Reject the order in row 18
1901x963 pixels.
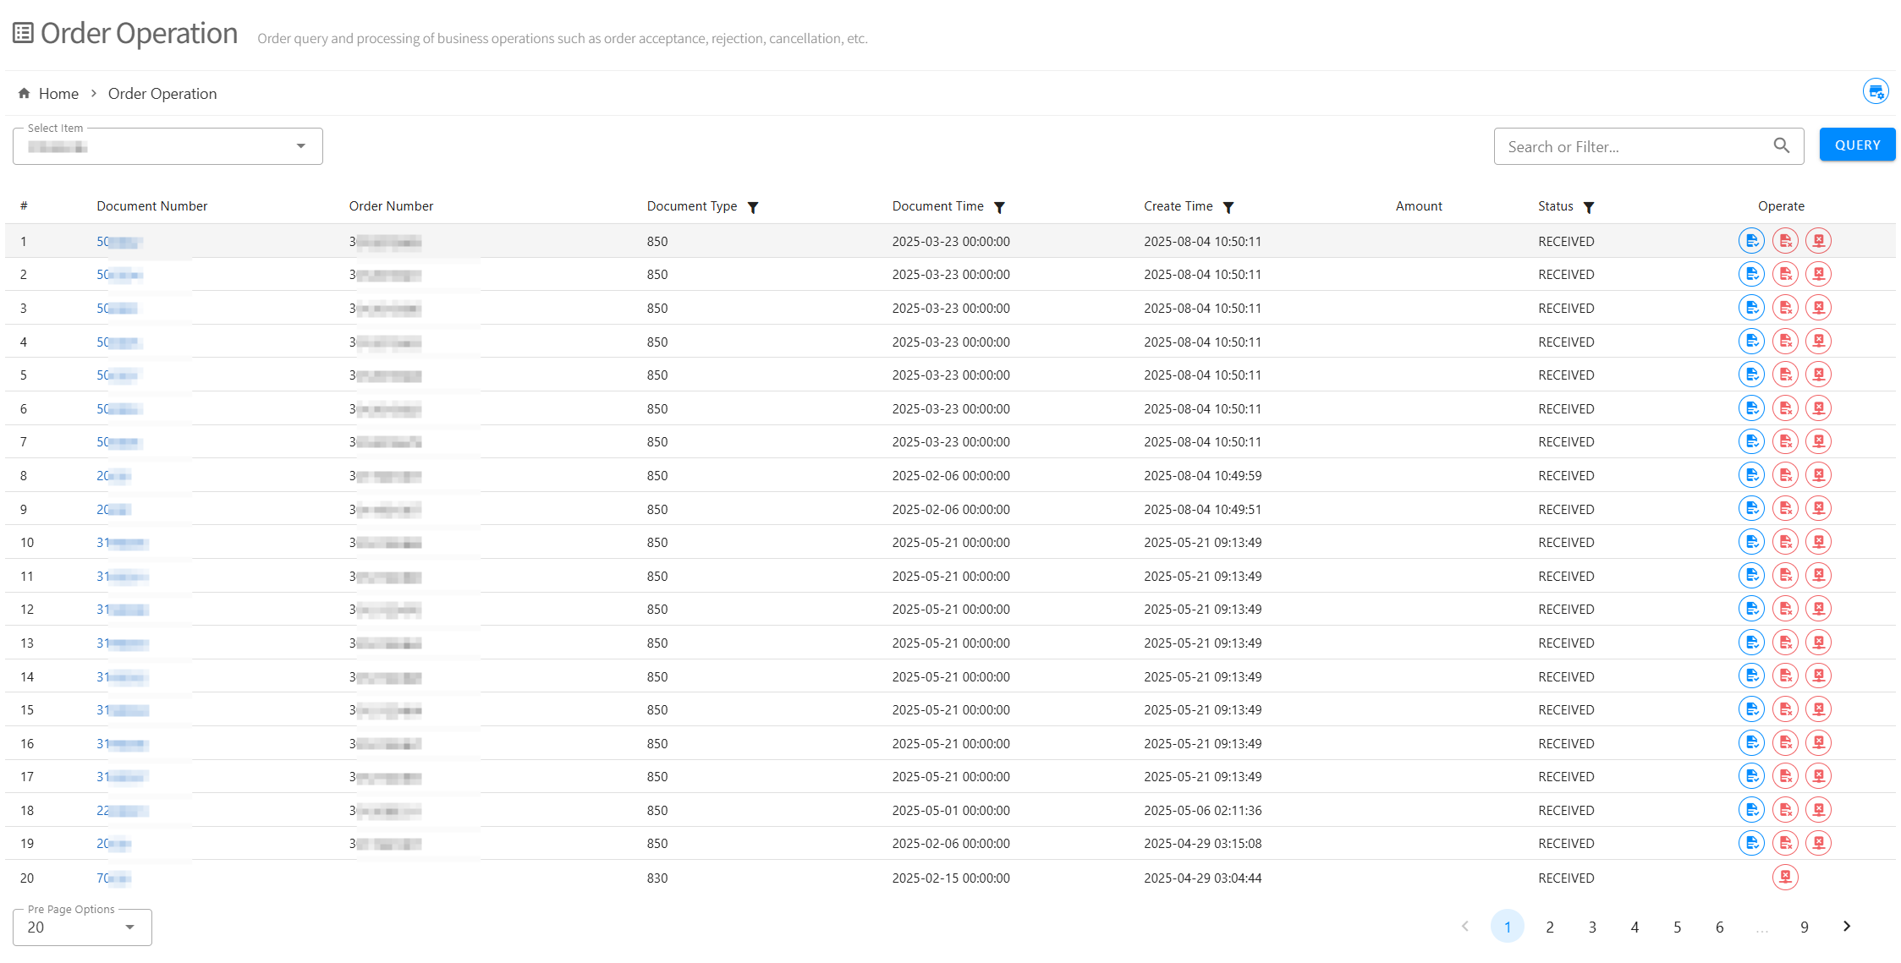[1784, 810]
